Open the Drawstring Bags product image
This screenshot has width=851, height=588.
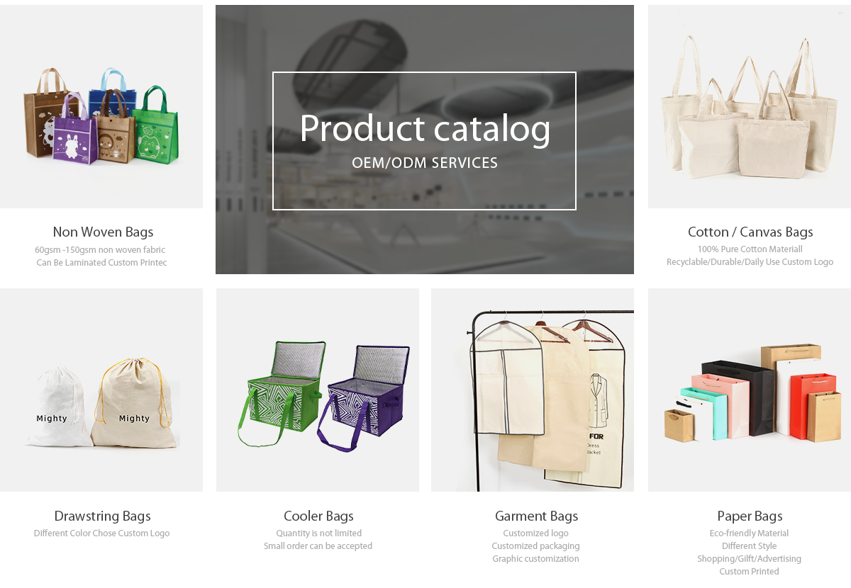[101, 390]
